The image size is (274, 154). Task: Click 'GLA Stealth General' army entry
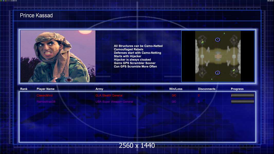coord(109,95)
